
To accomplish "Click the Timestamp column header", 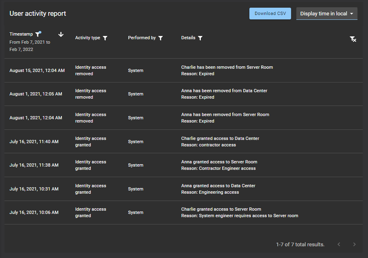I will click(x=21, y=34).
